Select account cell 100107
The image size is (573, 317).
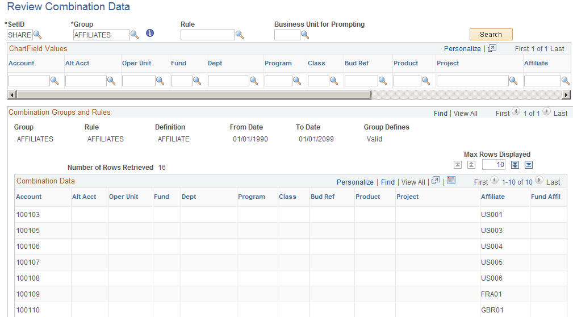pos(28,262)
